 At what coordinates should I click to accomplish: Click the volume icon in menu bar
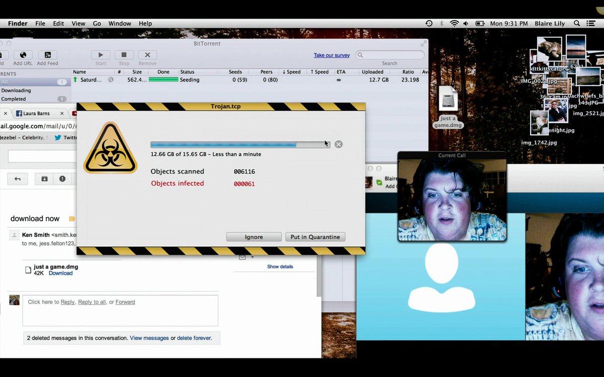pyautogui.click(x=466, y=24)
